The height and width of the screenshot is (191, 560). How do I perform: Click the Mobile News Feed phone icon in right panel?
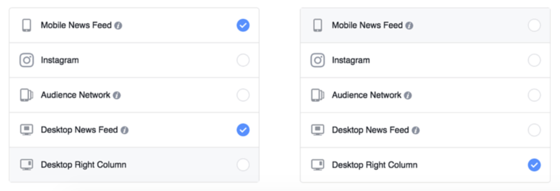click(x=317, y=25)
